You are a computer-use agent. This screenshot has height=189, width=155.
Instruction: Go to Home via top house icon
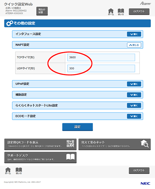[111, 12]
